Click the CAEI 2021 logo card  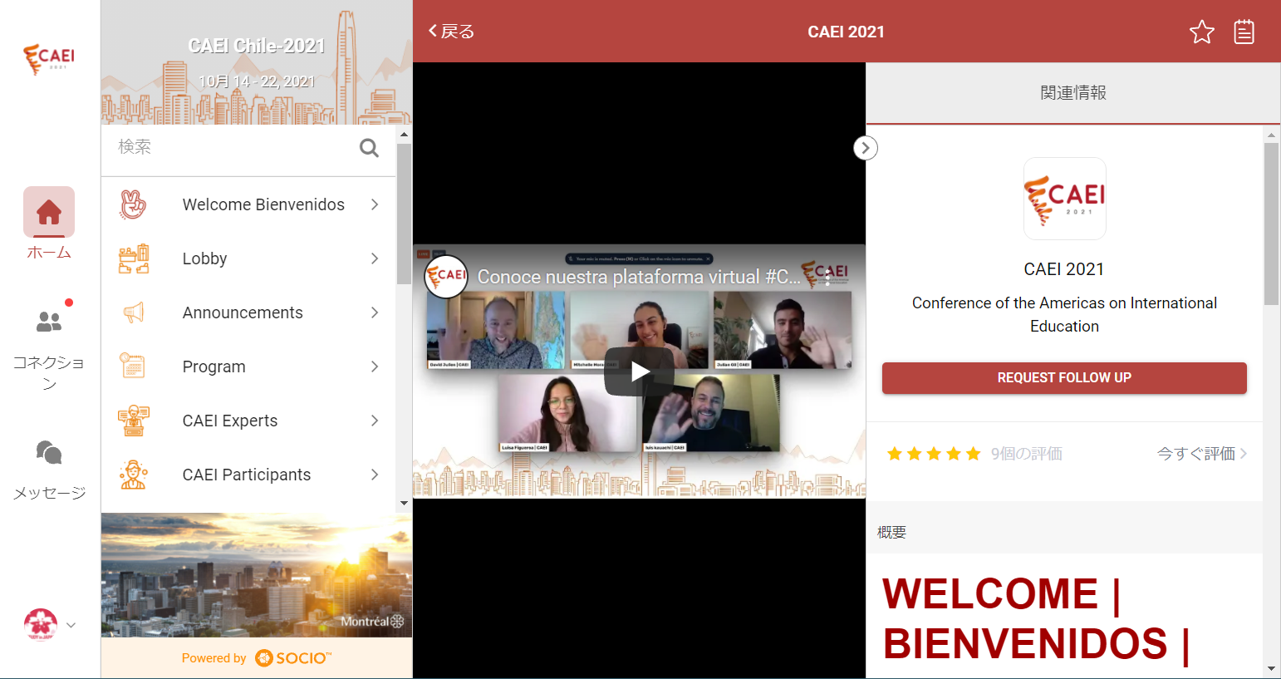click(1064, 199)
